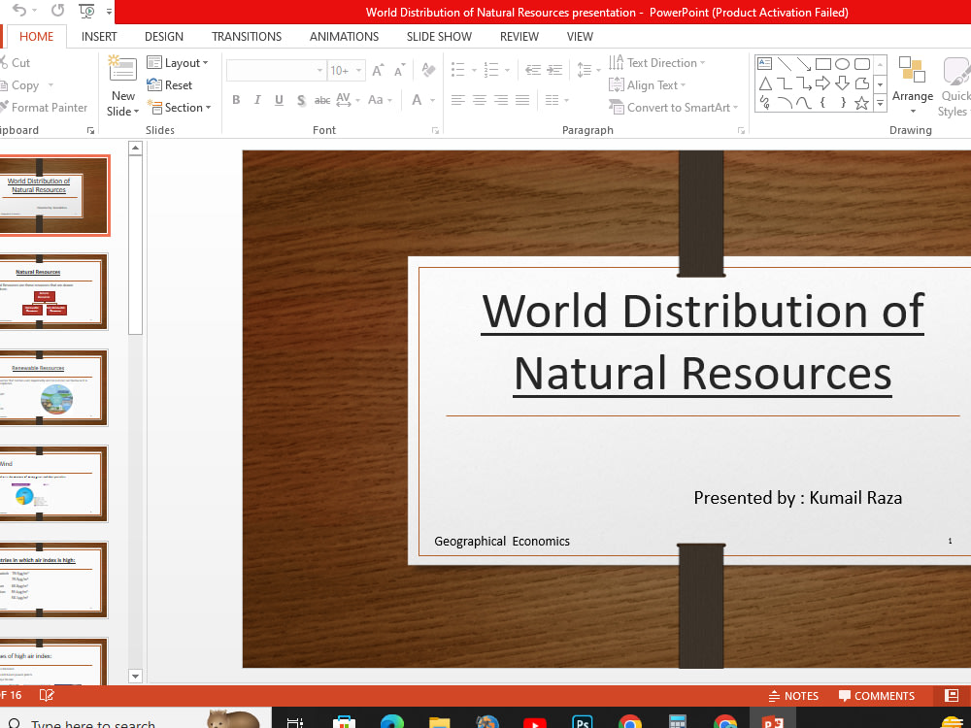Screen dimensions: 971x728
Task: Insert a New Slide with large icon
Action: [x=123, y=69]
